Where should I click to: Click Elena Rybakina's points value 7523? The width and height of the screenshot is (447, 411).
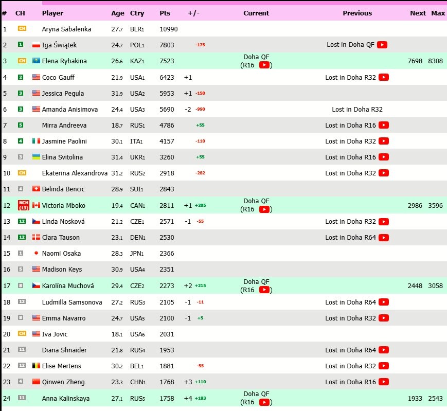coord(167,61)
